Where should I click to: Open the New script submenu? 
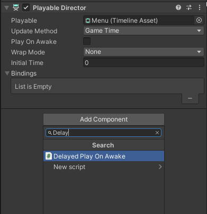click(x=104, y=167)
